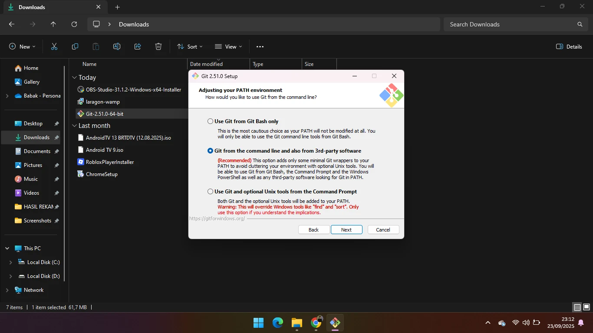Click the Copy icon in toolbar
The width and height of the screenshot is (593, 333).
75,46
